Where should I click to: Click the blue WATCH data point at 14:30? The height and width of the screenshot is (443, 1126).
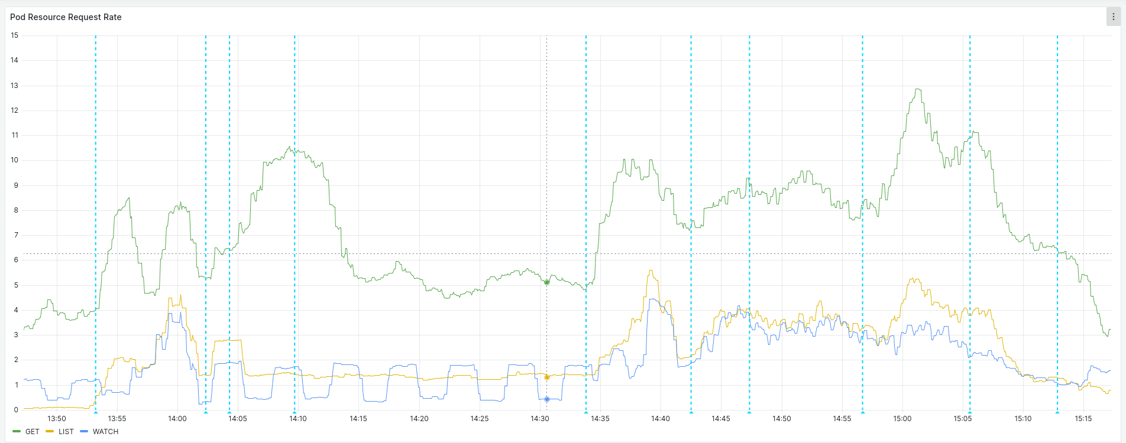tap(546, 399)
